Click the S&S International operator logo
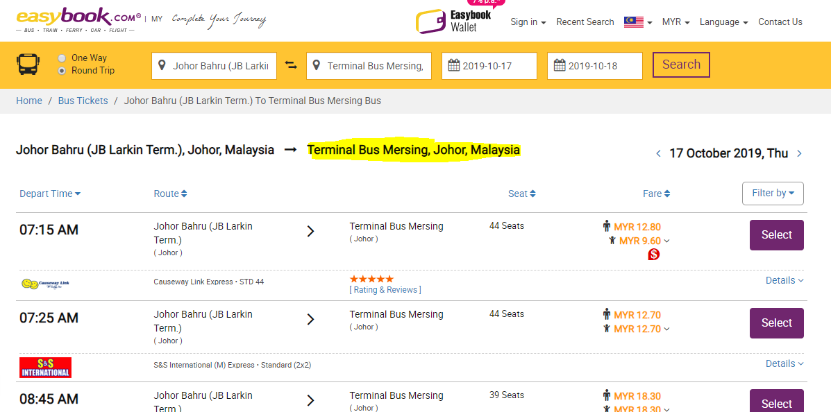This screenshot has height=412, width=831. tap(45, 367)
